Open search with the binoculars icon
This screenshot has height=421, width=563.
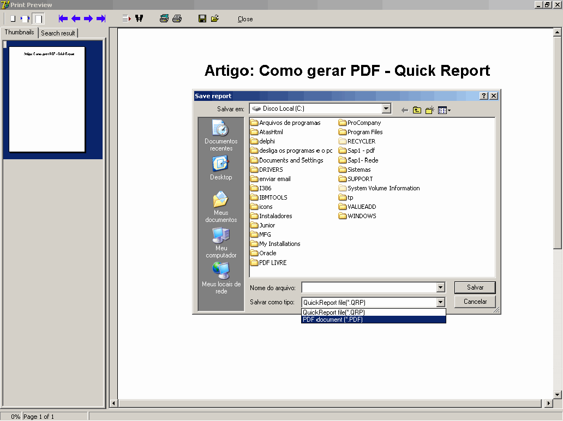(139, 19)
